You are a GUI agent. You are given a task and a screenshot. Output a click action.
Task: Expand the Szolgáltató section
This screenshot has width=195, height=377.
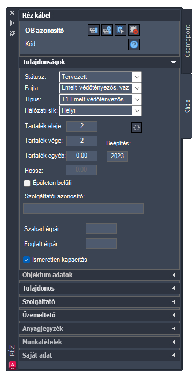click(x=100, y=302)
